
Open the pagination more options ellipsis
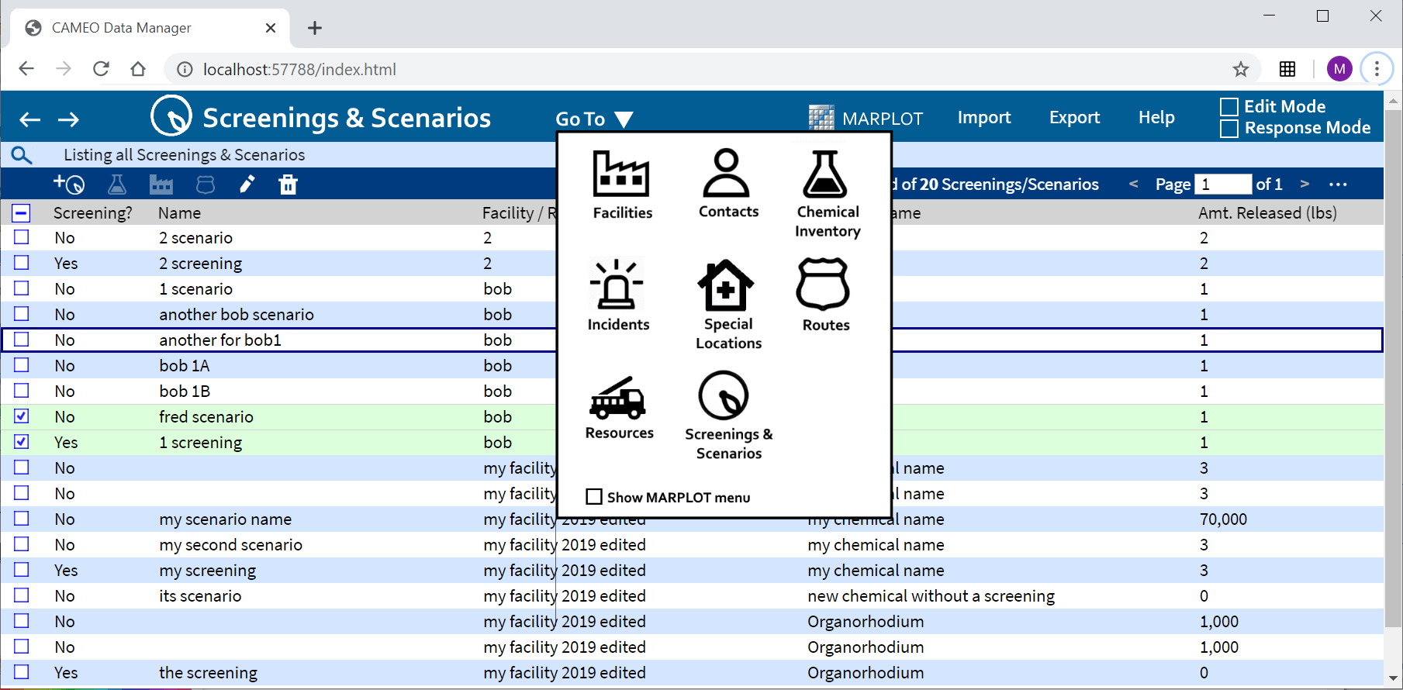coord(1338,185)
